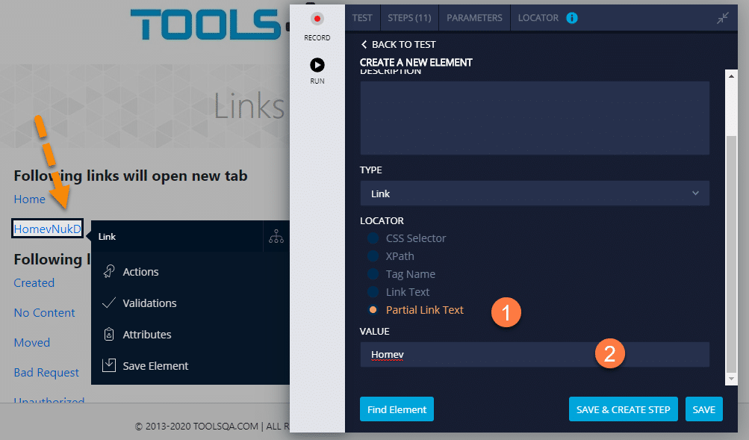Click the Created link
Screen dimensions: 749x440
click(34, 283)
